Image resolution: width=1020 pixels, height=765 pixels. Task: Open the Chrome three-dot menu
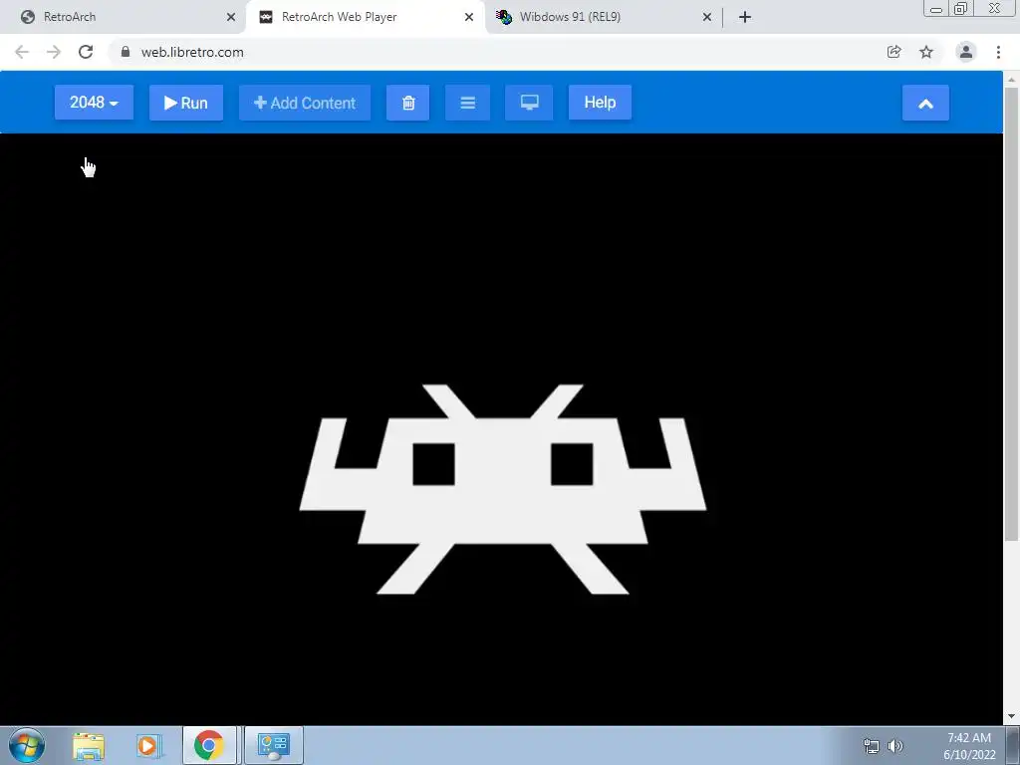coord(998,52)
